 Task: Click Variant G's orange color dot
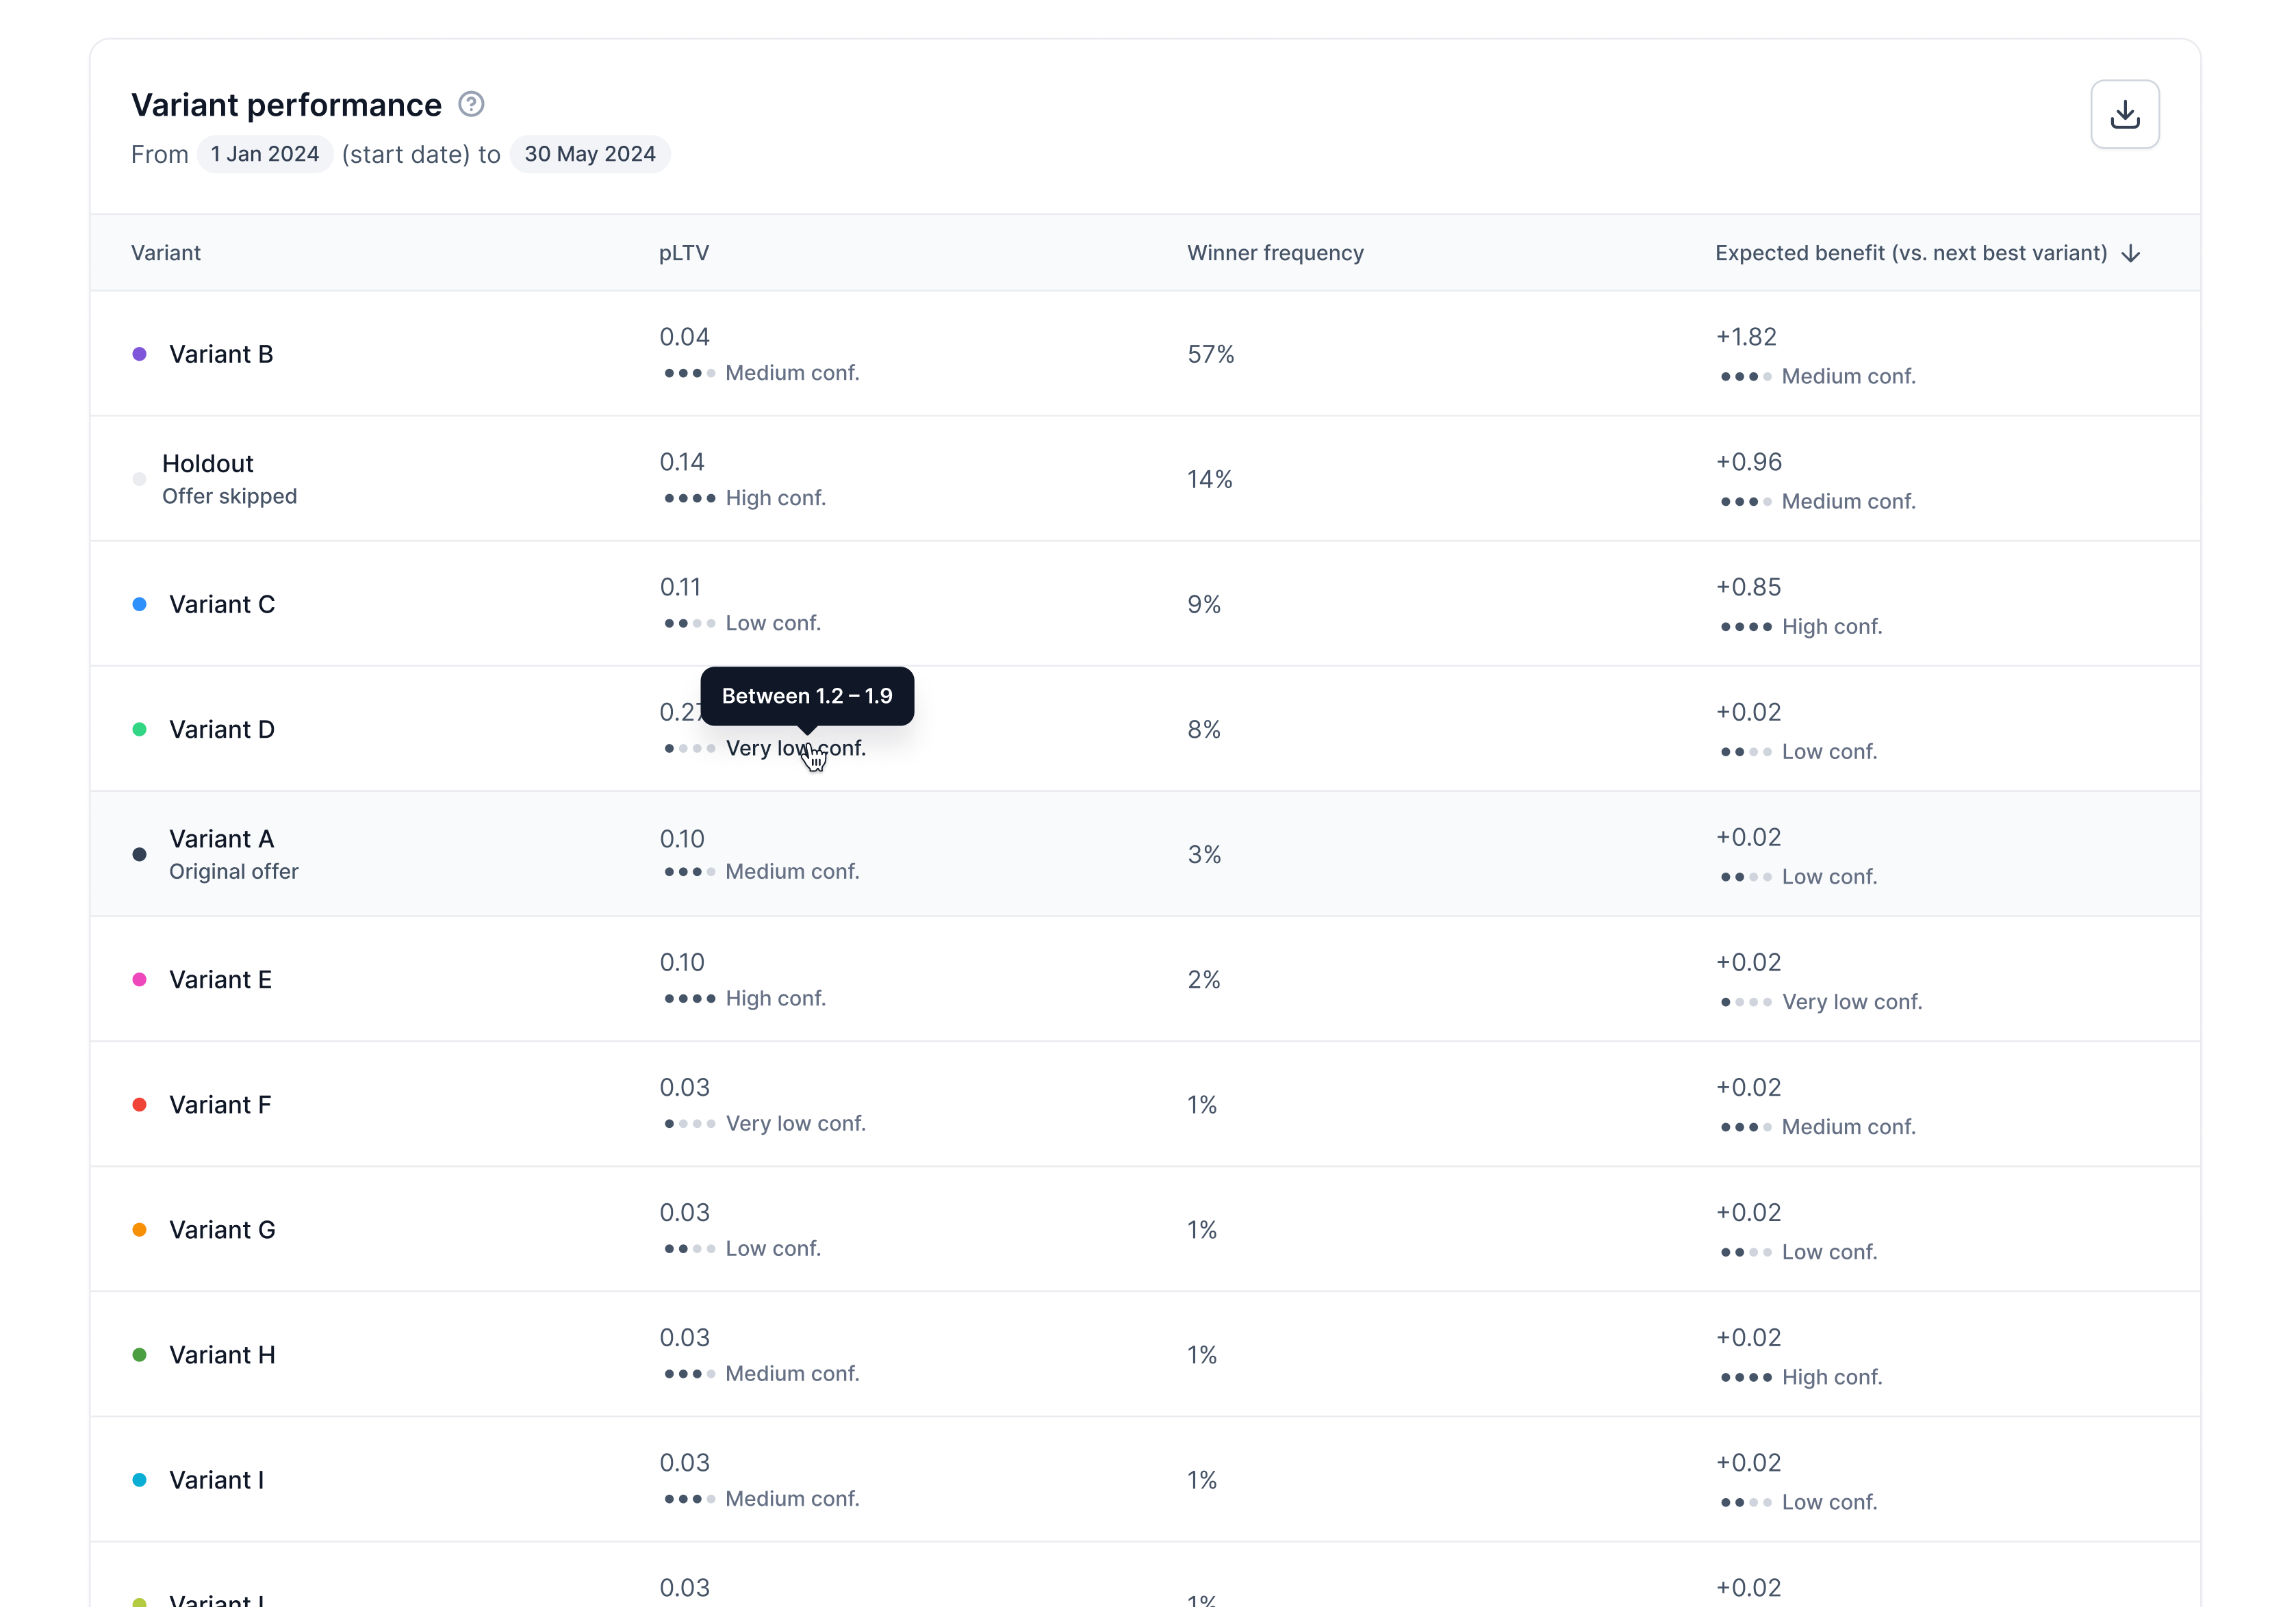(x=139, y=1229)
